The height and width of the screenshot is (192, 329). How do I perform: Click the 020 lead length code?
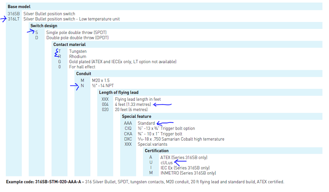105,110
